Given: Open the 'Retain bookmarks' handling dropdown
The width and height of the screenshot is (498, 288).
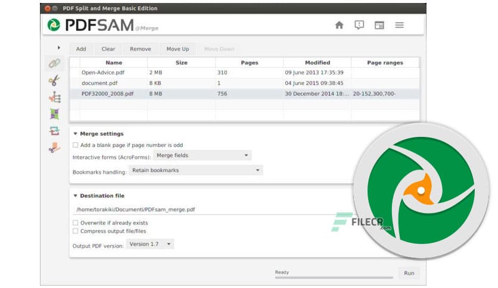Looking at the screenshot, I should point(196,170).
